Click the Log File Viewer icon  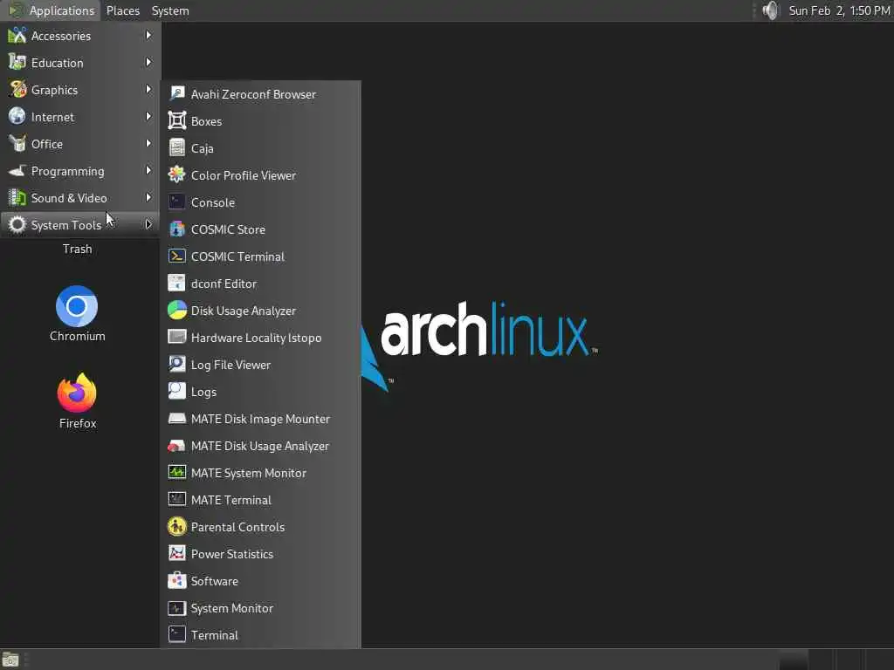(x=176, y=365)
